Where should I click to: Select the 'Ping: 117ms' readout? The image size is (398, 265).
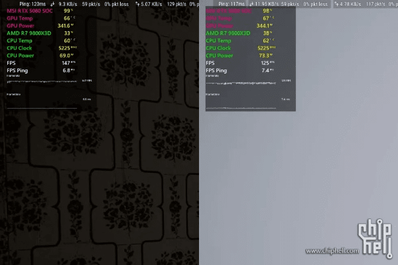pyautogui.click(x=232, y=4)
